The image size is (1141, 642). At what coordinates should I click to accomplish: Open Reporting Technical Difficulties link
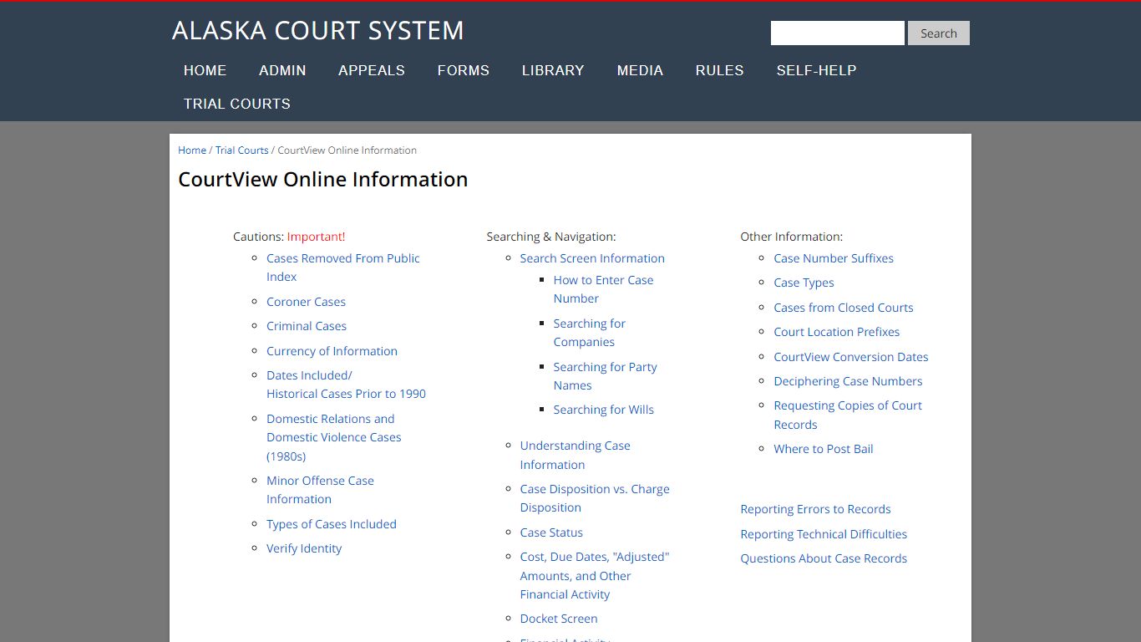click(824, 534)
